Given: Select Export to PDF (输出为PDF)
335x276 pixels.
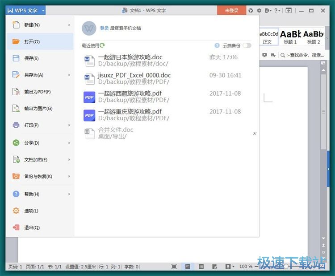Looking at the screenshot, I should (x=40, y=92).
